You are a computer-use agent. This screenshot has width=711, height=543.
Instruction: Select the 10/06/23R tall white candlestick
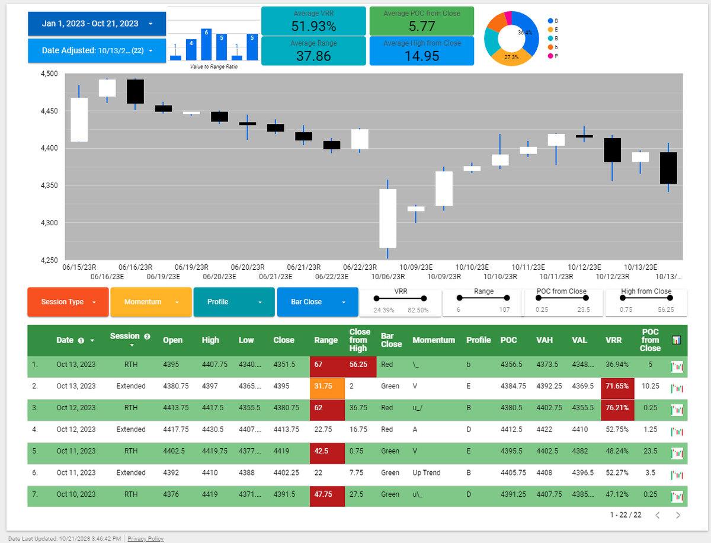[388, 219]
